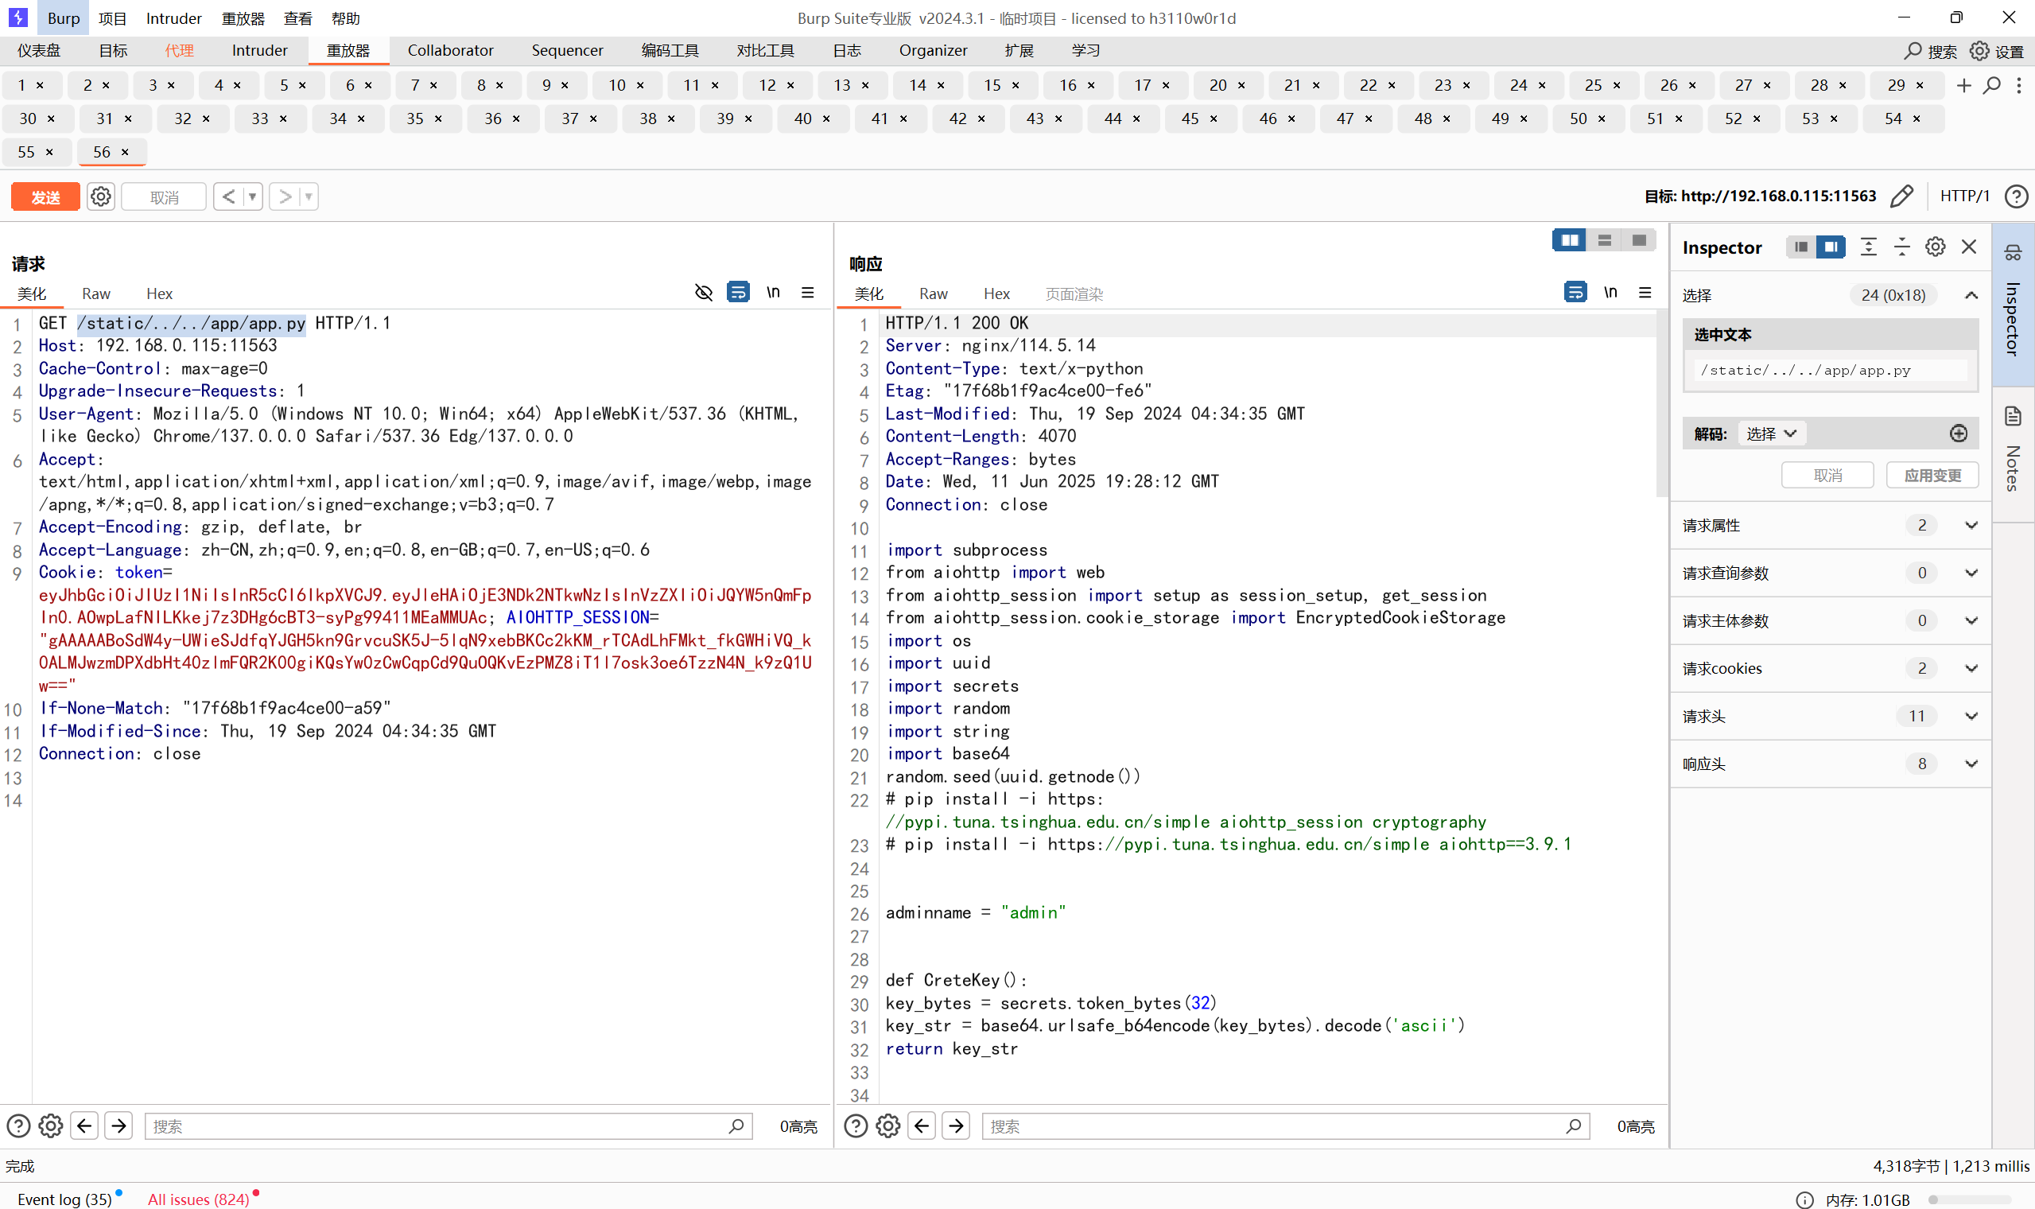Viewport: 2035px width, 1209px height.
Task: Go to previous request with back arrow
Action: tap(229, 196)
